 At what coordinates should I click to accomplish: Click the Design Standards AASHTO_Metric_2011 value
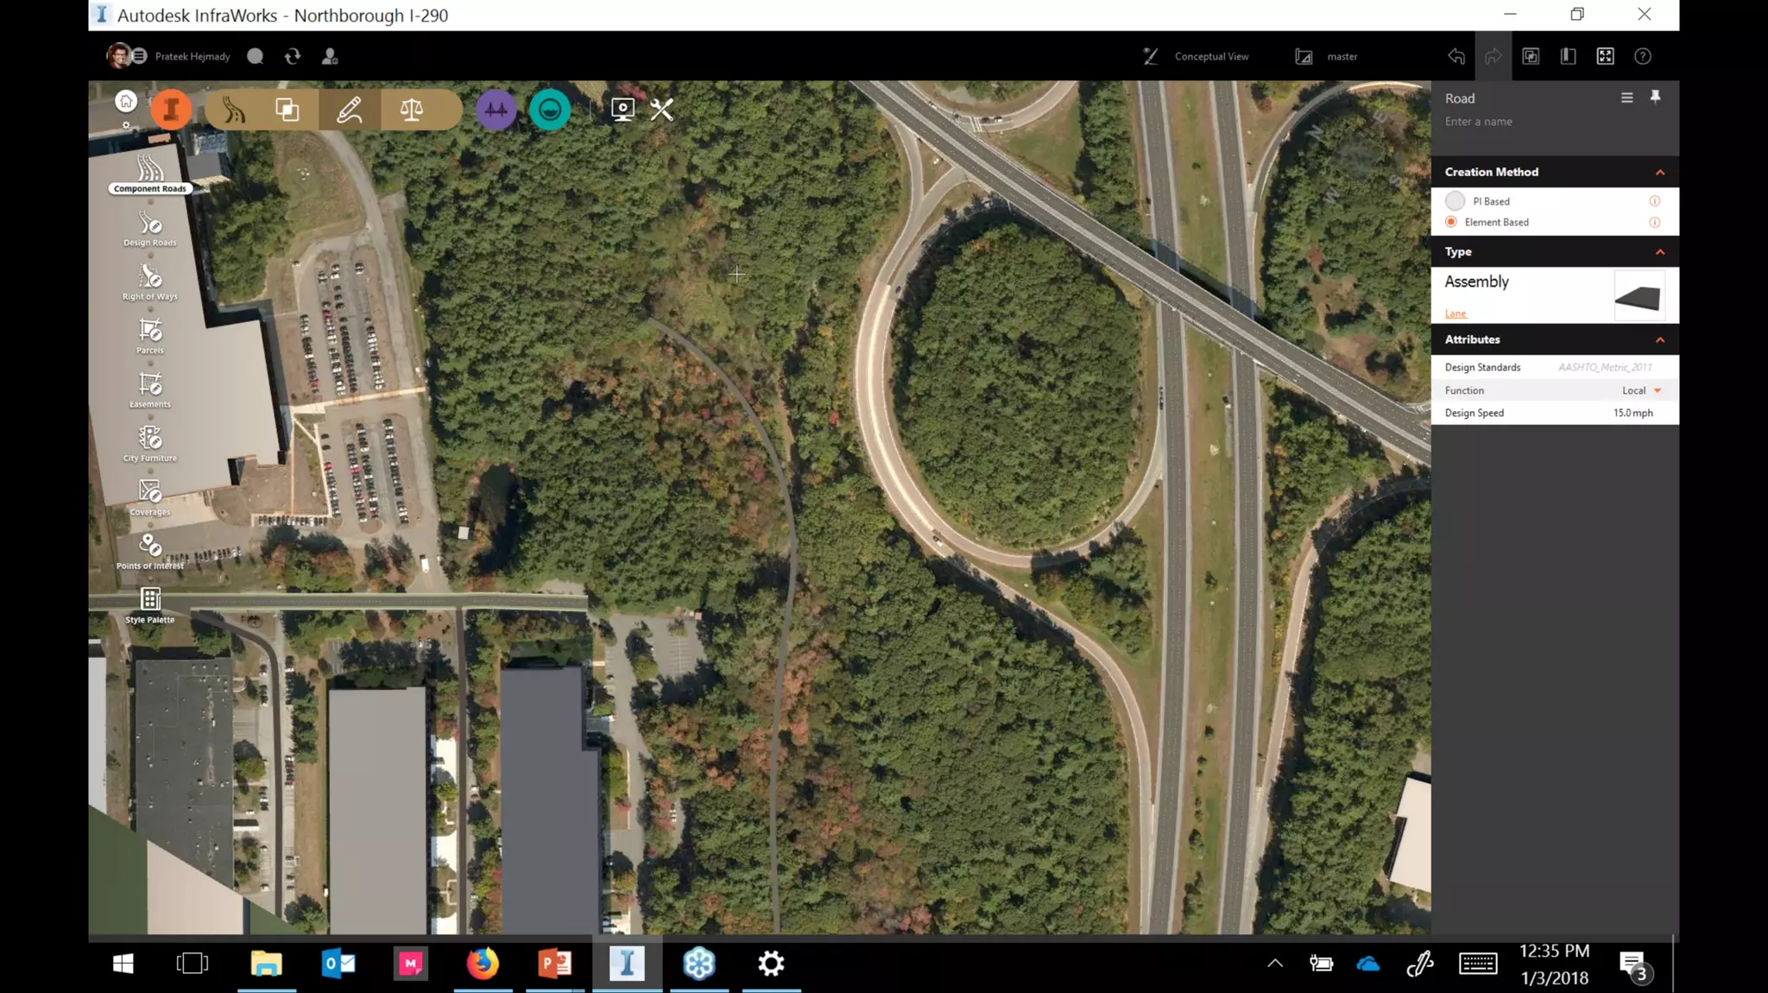(x=1604, y=367)
